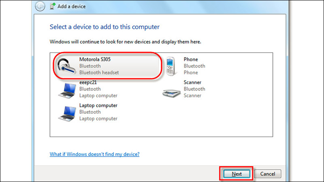Image resolution: width=324 pixels, height=182 pixels.
Task: Click "Bluetooth headset" type text under Motorola
Action: 99,73
